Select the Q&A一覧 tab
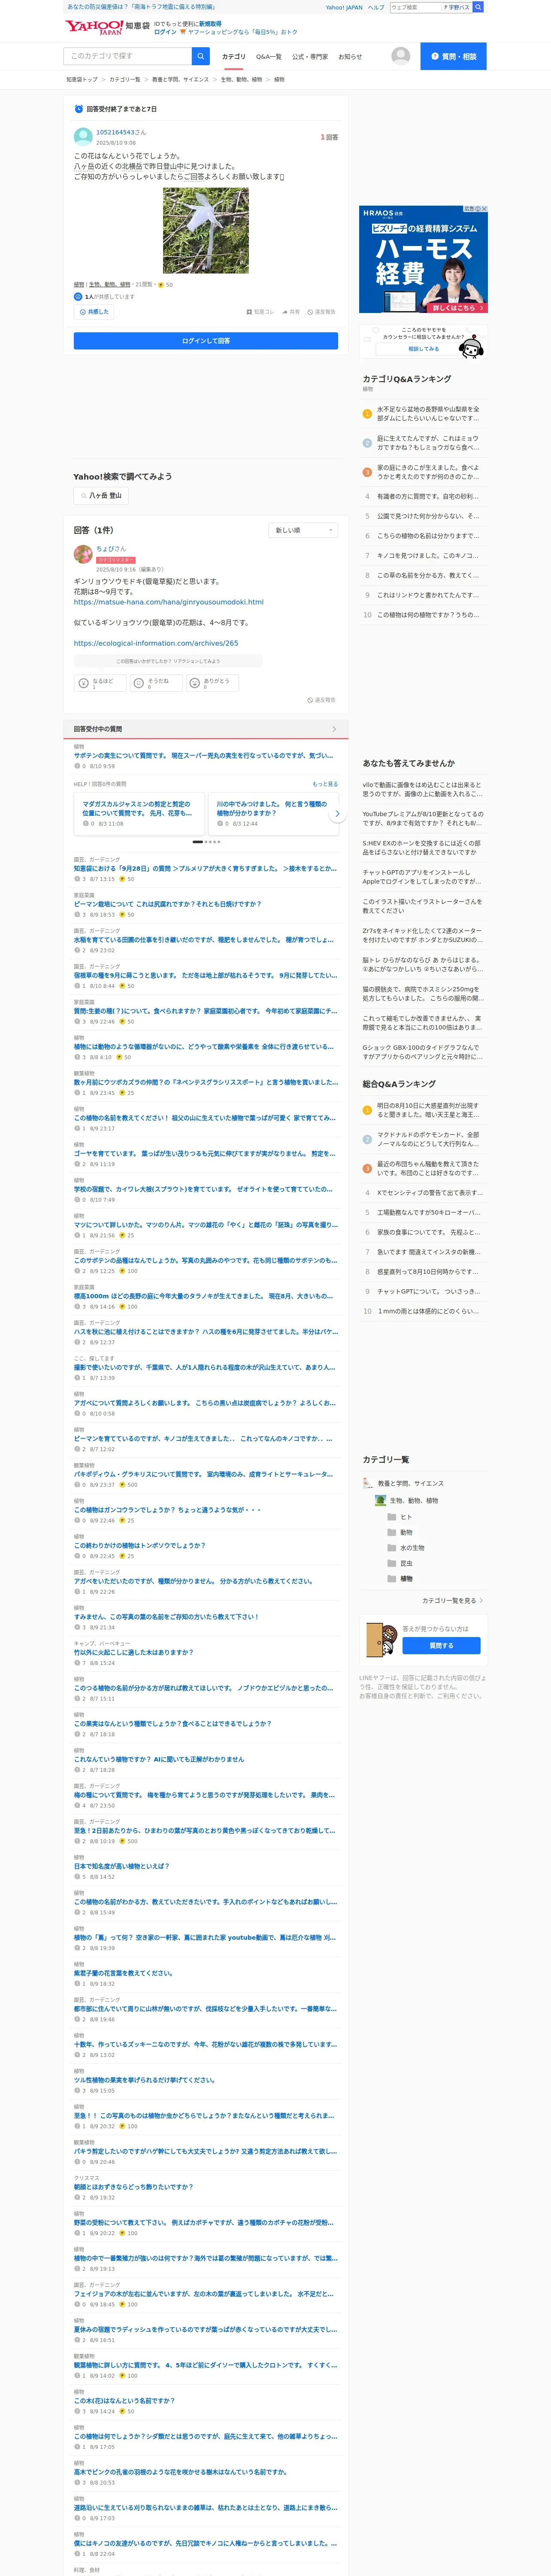This screenshot has height=2576, width=551. coord(269,57)
